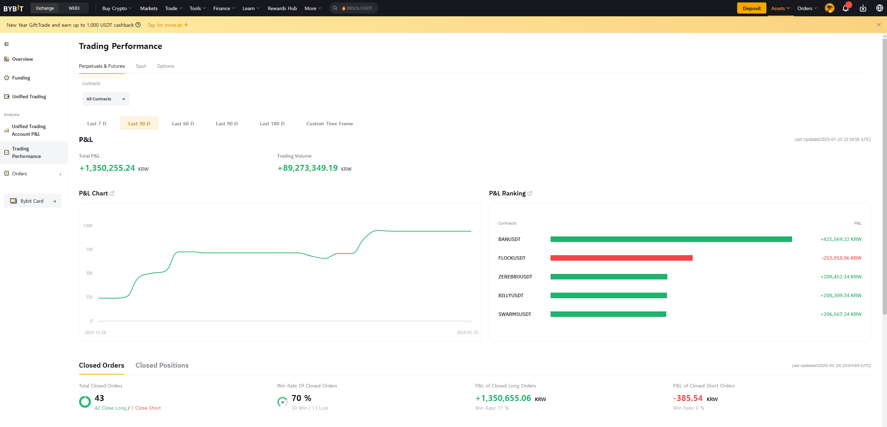Select Last 180 D time range

[272, 124]
